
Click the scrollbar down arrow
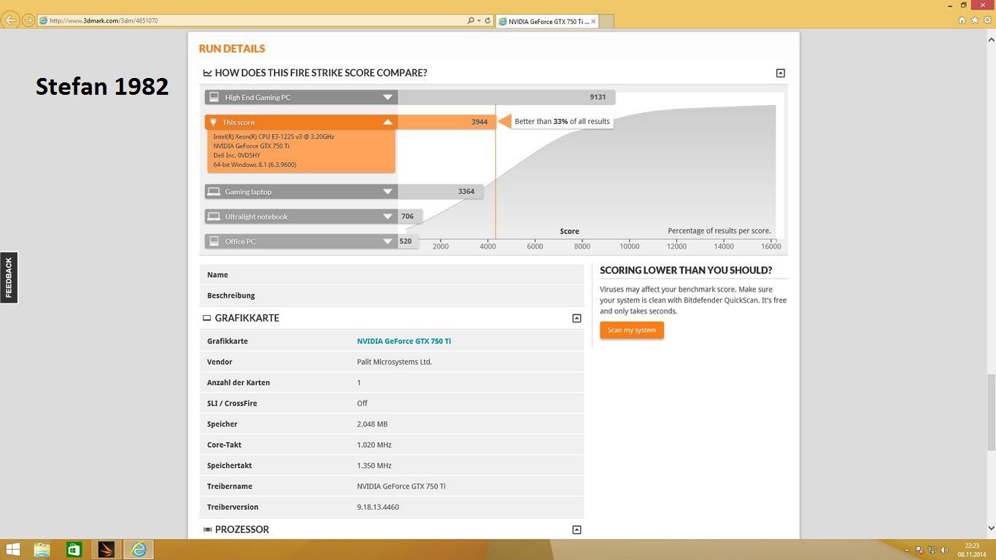tap(991, 528)
